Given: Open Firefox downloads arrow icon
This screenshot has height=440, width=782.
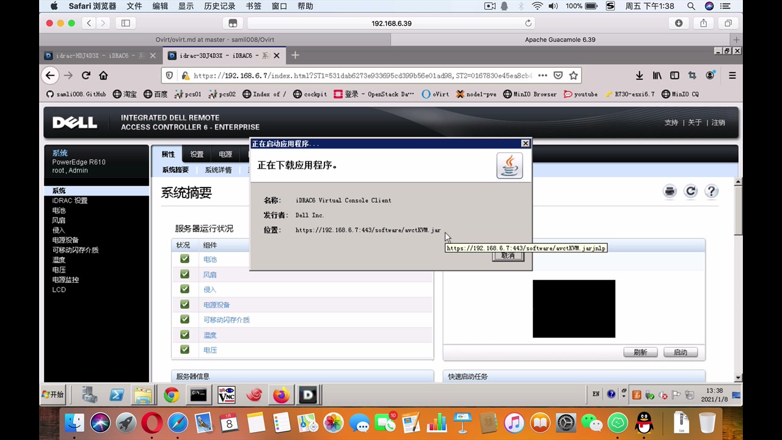Looking at the screenshot, I should pos(639,76).
